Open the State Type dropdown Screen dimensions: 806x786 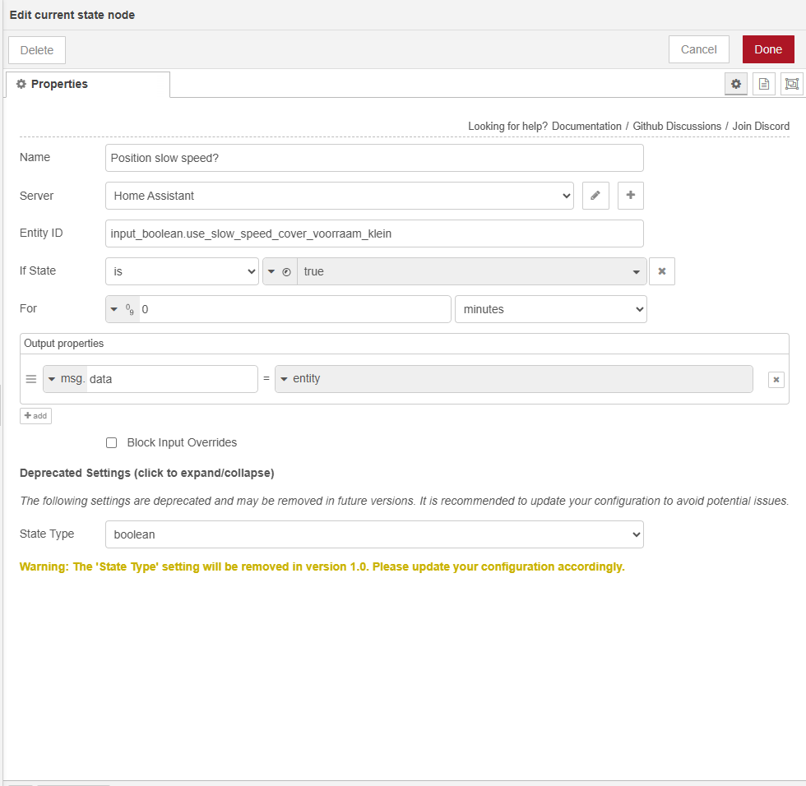374,534
